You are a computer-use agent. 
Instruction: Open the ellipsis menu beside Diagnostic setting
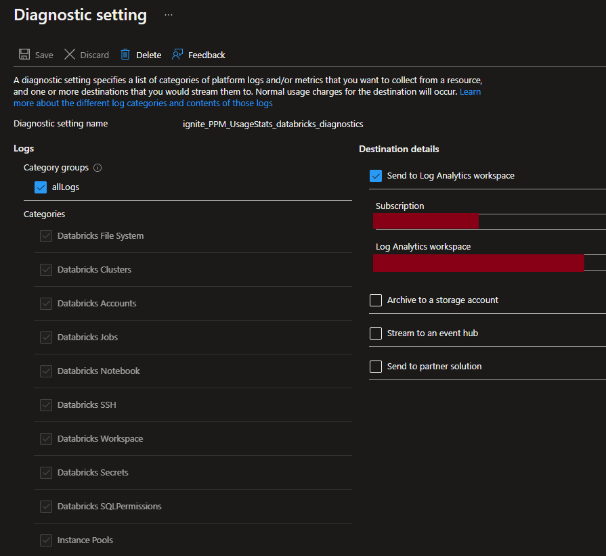(169, 15)
